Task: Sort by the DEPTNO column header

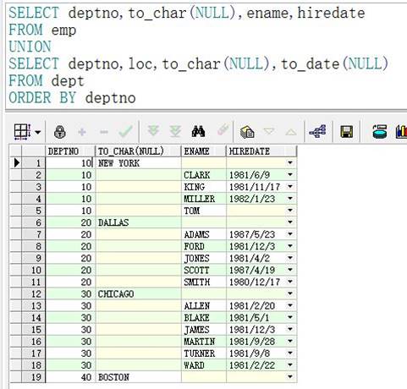Action: [x=70, y=151]
